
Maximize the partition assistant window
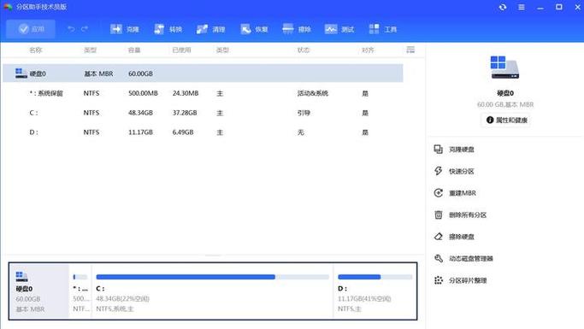coord(559,7)
